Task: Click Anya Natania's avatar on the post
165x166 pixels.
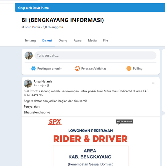Action: [x=28, y=83]
